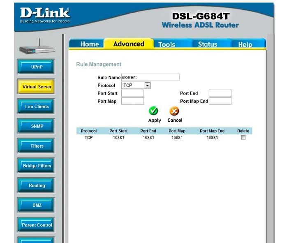
Task: Click the orange Cancel X icon
Action: pyautogui.click(x=174, y=111)
